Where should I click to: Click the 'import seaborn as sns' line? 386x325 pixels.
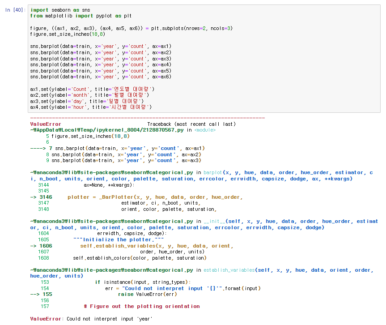(x=60, y=10)
